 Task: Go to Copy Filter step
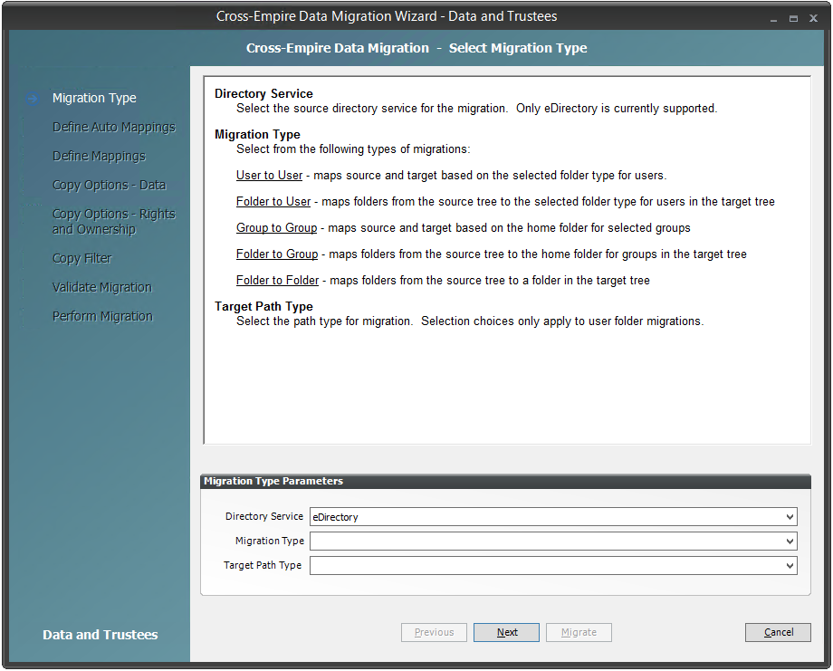coord(81,258)
